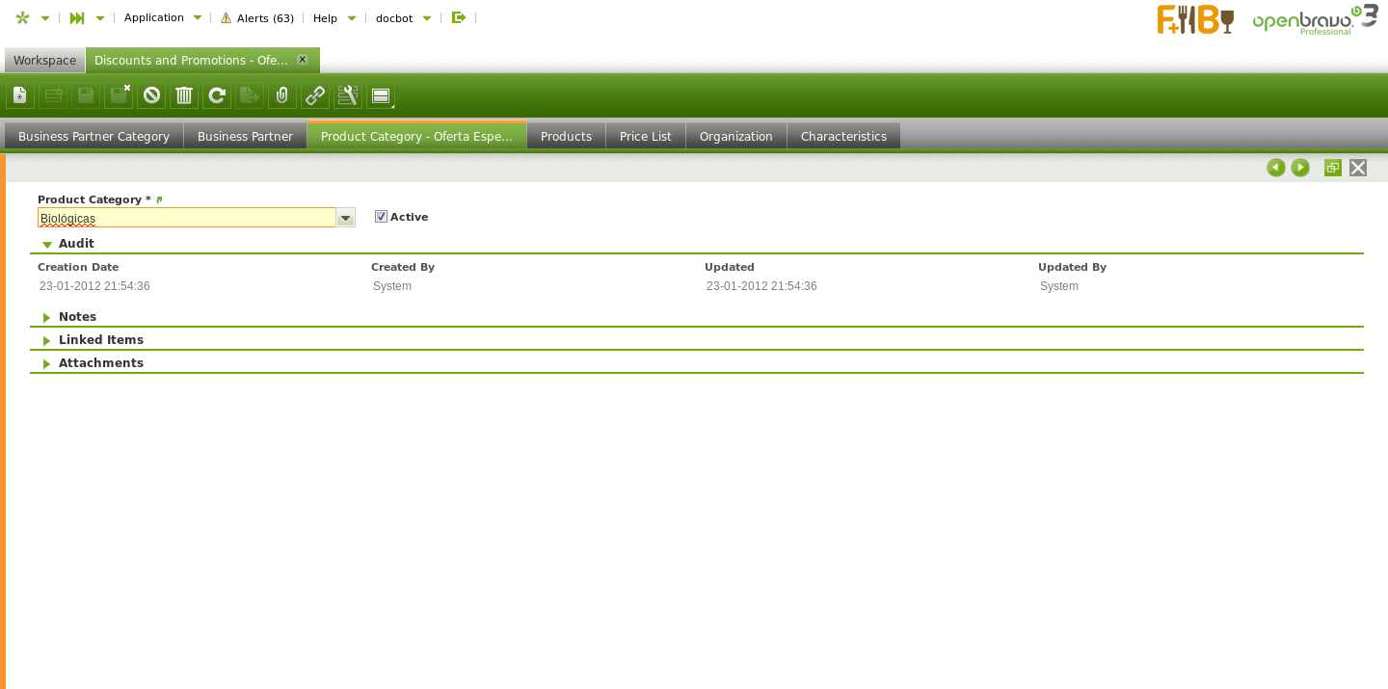This screenshot has height=689, width=1388.
Task: Switch to the Workspace tab
Action: [x=44, y=61]
